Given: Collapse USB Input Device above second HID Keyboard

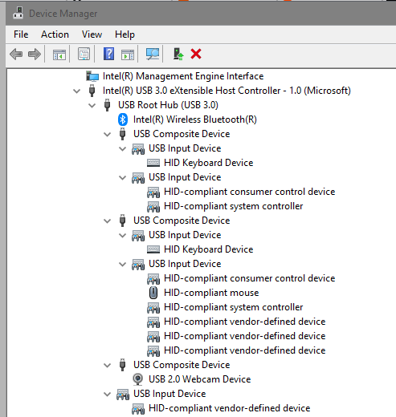Looking at the screenshot, I should coord(123,236).
